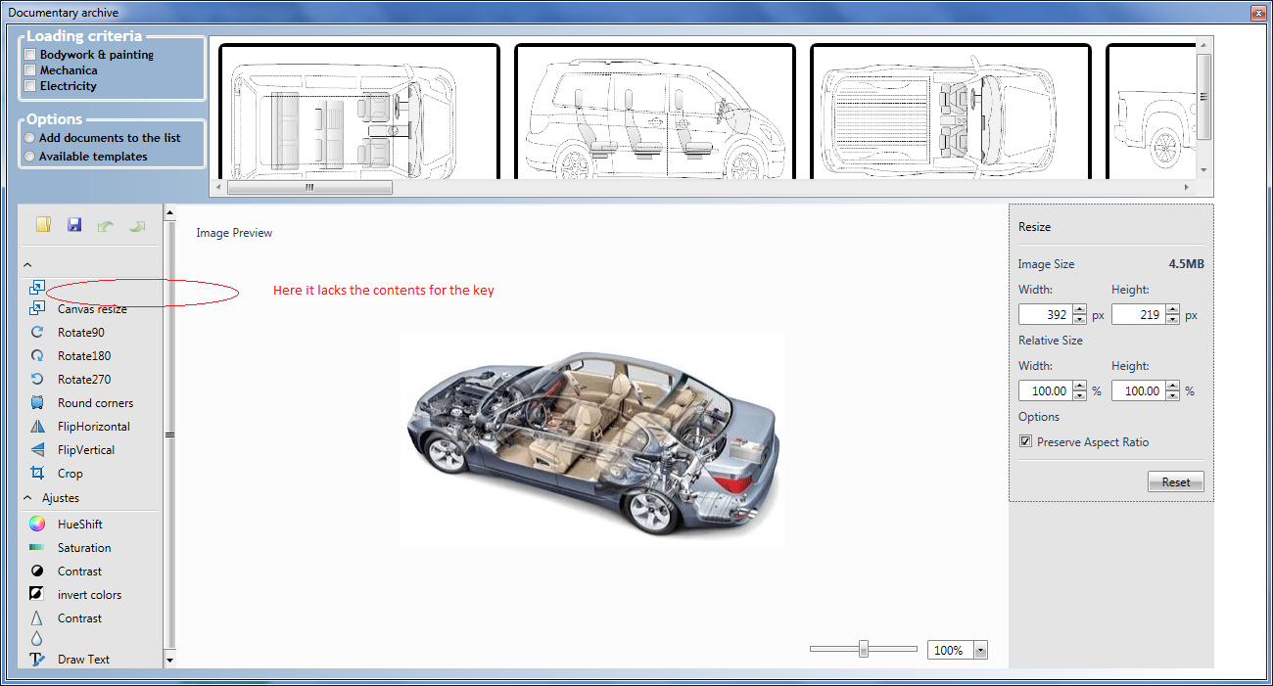
Task: Click the pixel Height input field
Action: point(1139,315)
